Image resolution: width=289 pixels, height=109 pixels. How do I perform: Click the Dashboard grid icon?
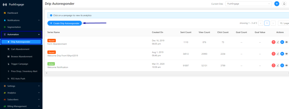(5, 13)
